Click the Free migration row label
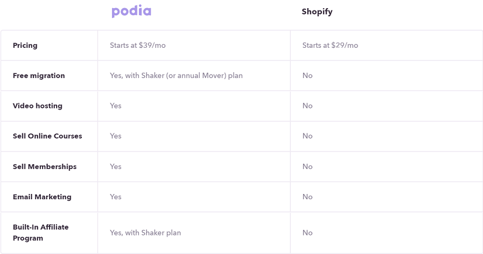The image size is (483, 254). [x=39, y=76]
